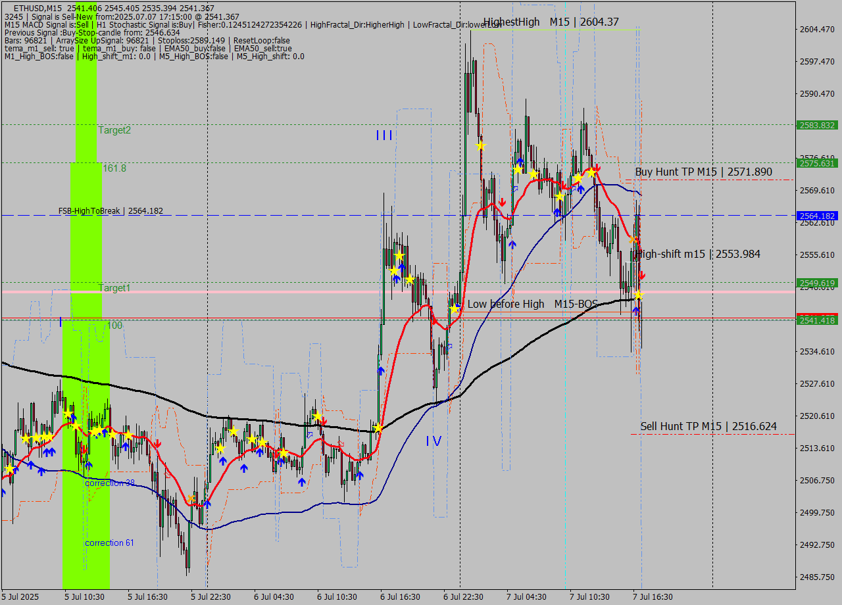Select the Target1 text label
The image size is (842, 605).
[x=114, y=288]
